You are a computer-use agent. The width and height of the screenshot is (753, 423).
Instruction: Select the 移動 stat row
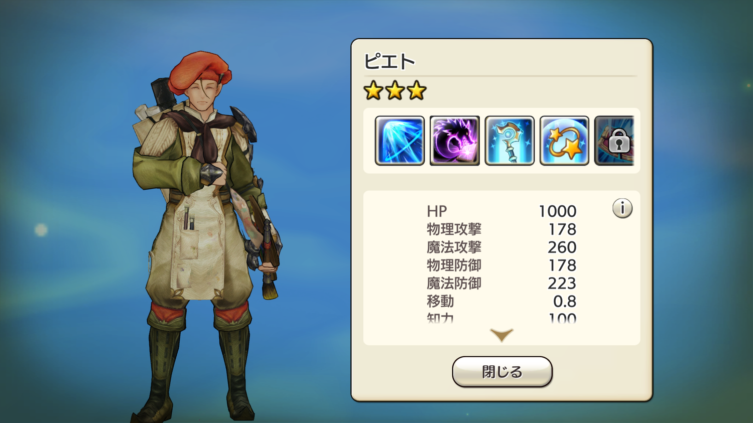501,302
